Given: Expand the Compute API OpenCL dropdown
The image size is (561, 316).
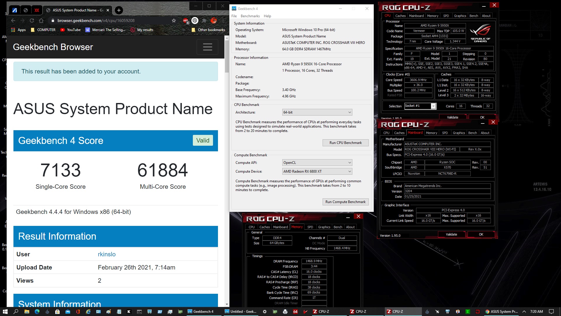Looking at the screenshot, I should tap(317, 163).
